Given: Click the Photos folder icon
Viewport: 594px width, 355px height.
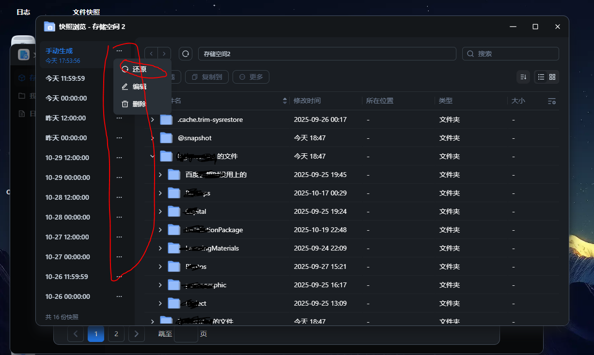Looking at the screenshot, I should [174, 266].
